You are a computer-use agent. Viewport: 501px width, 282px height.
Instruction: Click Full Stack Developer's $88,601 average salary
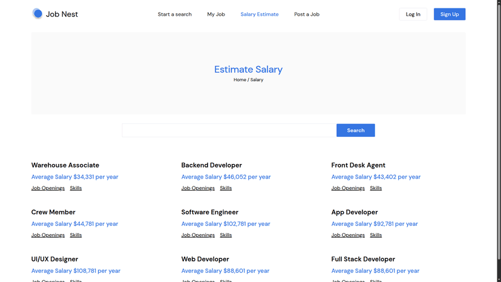(x=375, y=271)
